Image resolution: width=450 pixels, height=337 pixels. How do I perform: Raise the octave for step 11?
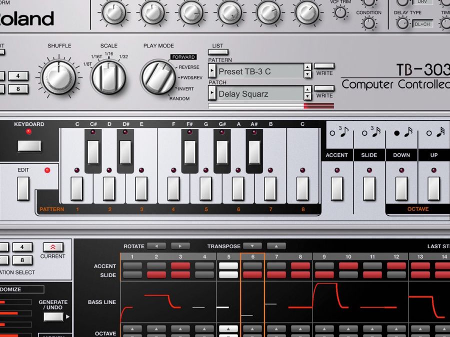(372, 329)
